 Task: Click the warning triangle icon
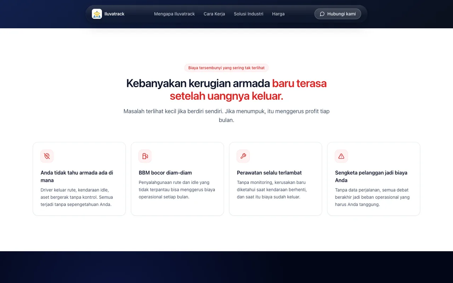[x=341, y=156]
